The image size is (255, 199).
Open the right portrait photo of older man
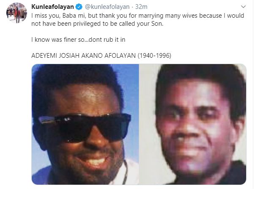[193, 124]
